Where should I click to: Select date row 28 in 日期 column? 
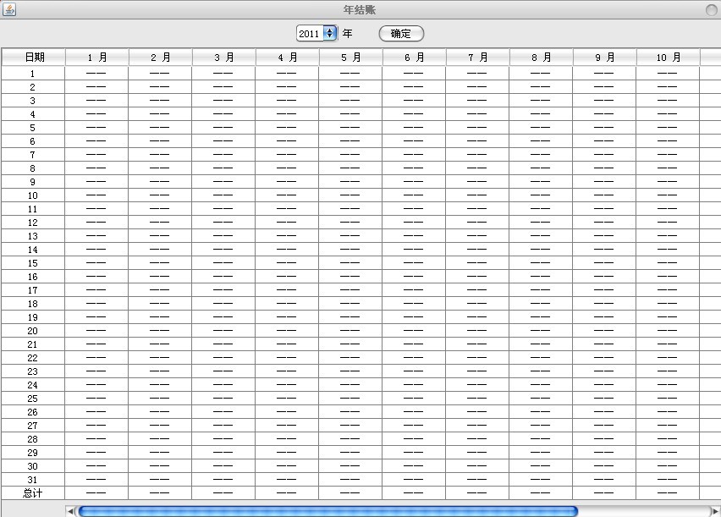tap(33, 439)
